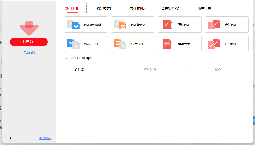Click the 联系我们 link

(29, 52)
